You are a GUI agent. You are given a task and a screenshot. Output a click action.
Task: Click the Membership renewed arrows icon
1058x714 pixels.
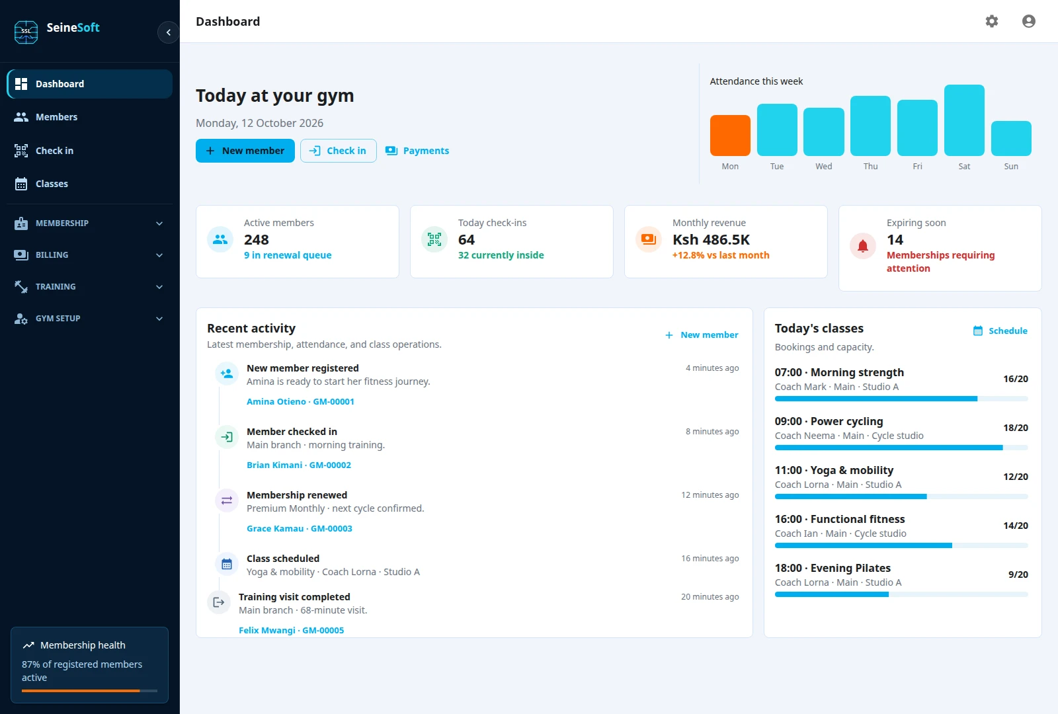coord(227,500)
